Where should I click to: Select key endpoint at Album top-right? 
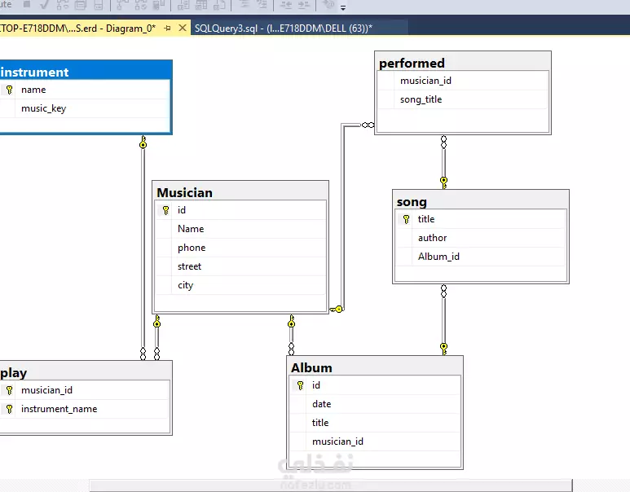click(443, 349)
